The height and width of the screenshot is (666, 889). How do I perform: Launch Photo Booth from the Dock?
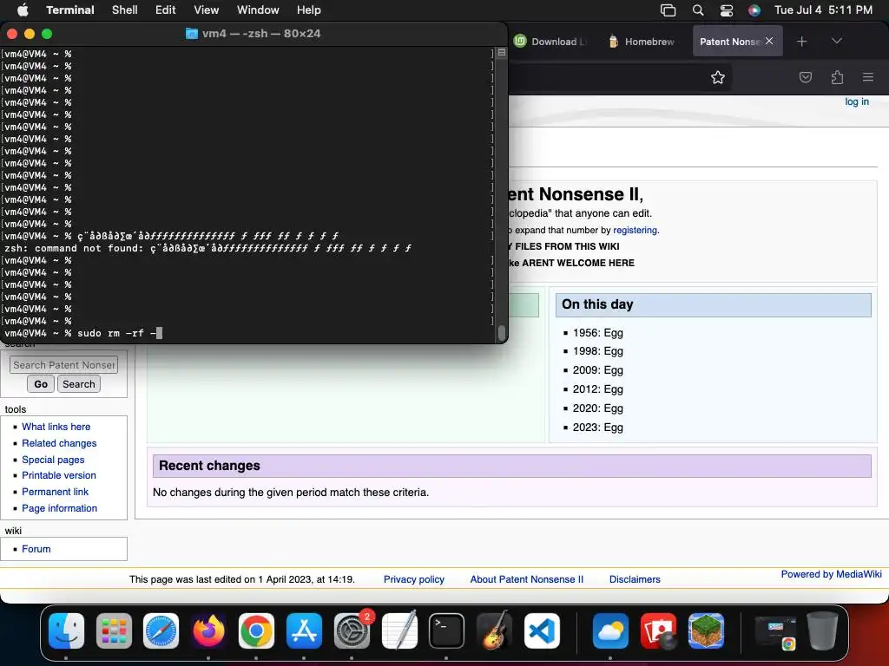coord(658,630)
